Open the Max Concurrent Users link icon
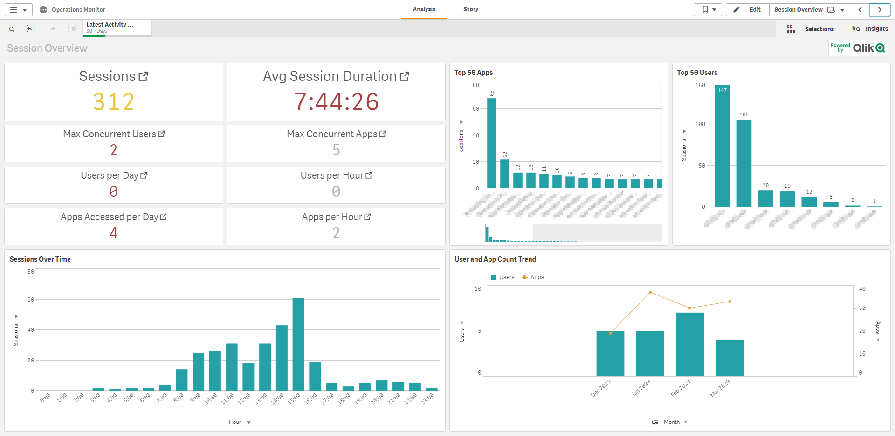Image resolution: width=895 pixels, height=436 pixels. pyautogui.click(x=161, y=134)
